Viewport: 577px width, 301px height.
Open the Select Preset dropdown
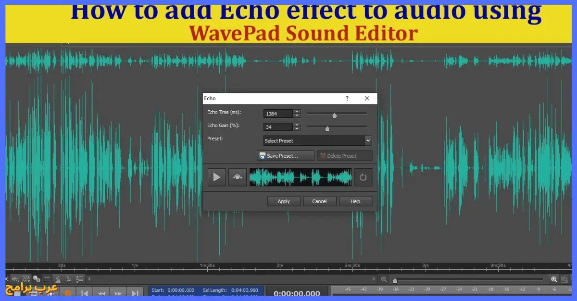(x=317, y=141)
